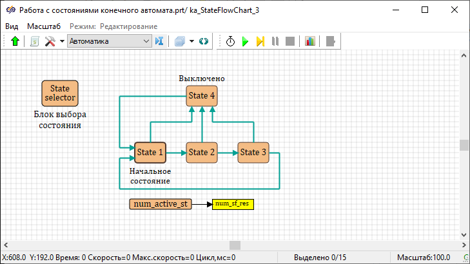Image resolution: width=470 pixels, height=264 pixels.
Task: Open the color bar chart icon
Action: point(310,41)
